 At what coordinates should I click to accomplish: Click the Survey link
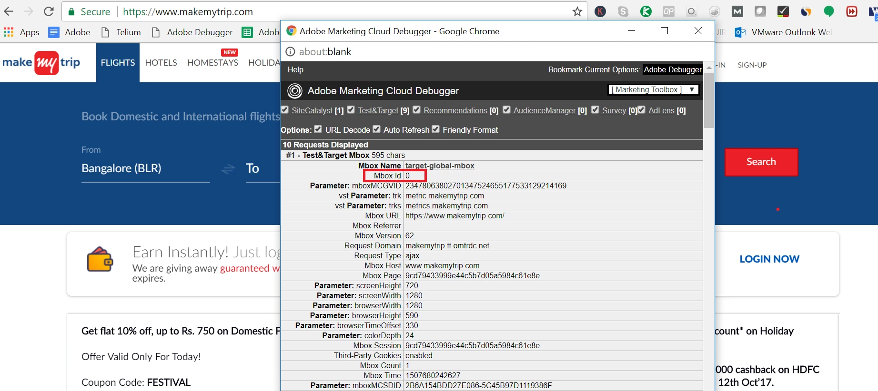point(614,110)
